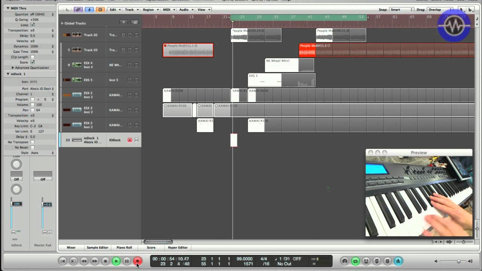The image size is (482, 271).
Task: Add a new track with plus button
Action: click(x=124, y=22)
